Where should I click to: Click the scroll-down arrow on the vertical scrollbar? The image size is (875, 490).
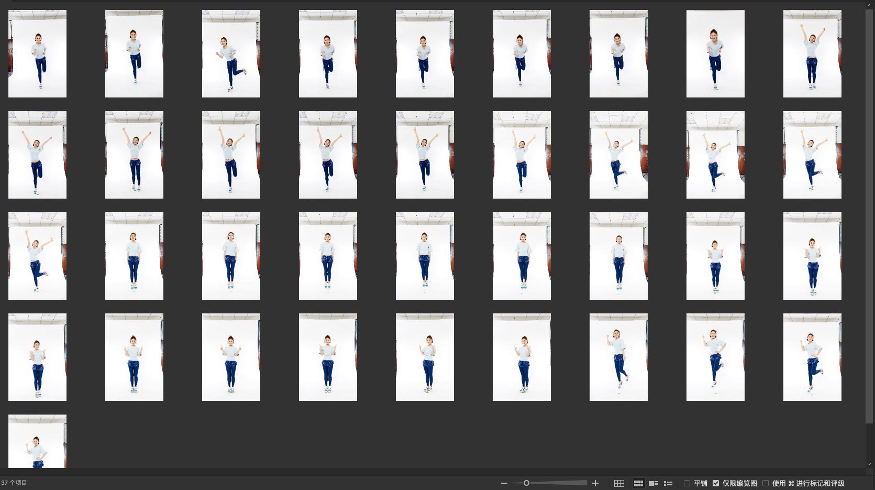coord(869,463)
